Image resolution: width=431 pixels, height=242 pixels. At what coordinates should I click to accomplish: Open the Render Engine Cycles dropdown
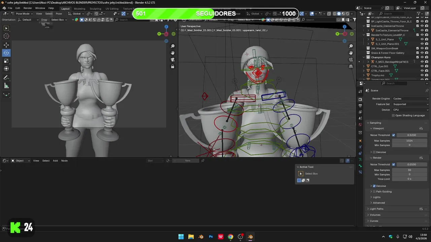click(411, 98)
